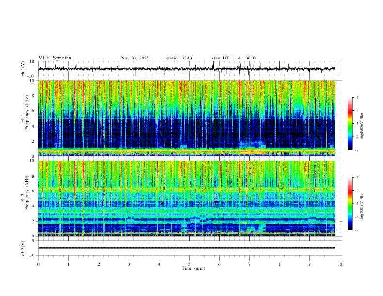The height and width of the screenshot is (296, 383).
Task: Click the "start UT = 4 :30: 0" text
Action: pyautogui.click(x=234, y=58)
